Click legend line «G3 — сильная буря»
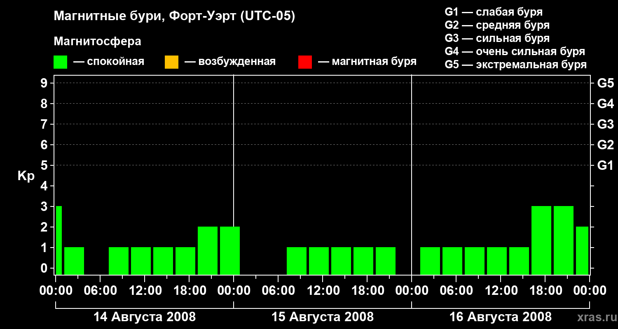The height and width of the screenshot is (329, 618). pyautogui.click(x=497, y=38)
